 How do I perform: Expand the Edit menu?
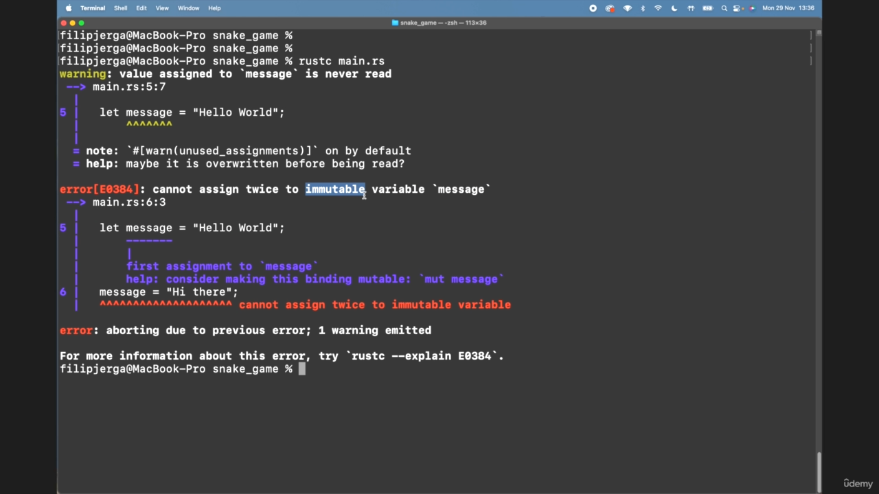click(x=141, y=8)
